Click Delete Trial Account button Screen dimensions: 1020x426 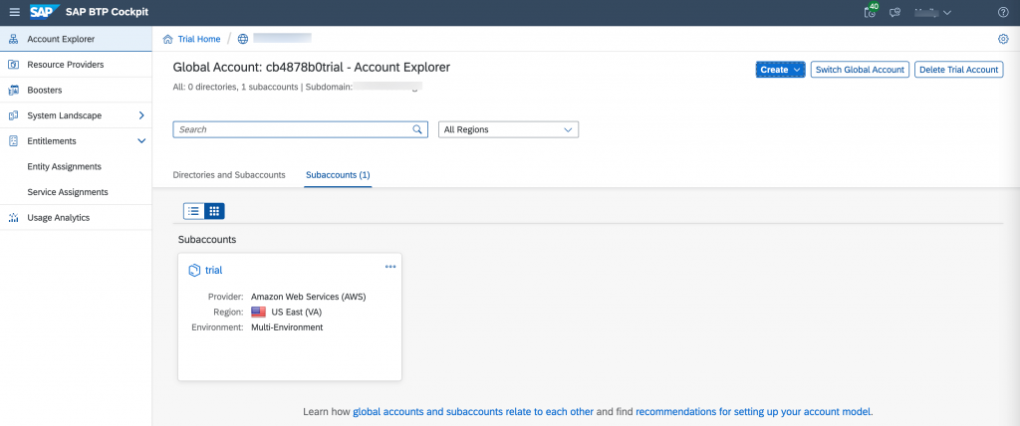(959, 70)
